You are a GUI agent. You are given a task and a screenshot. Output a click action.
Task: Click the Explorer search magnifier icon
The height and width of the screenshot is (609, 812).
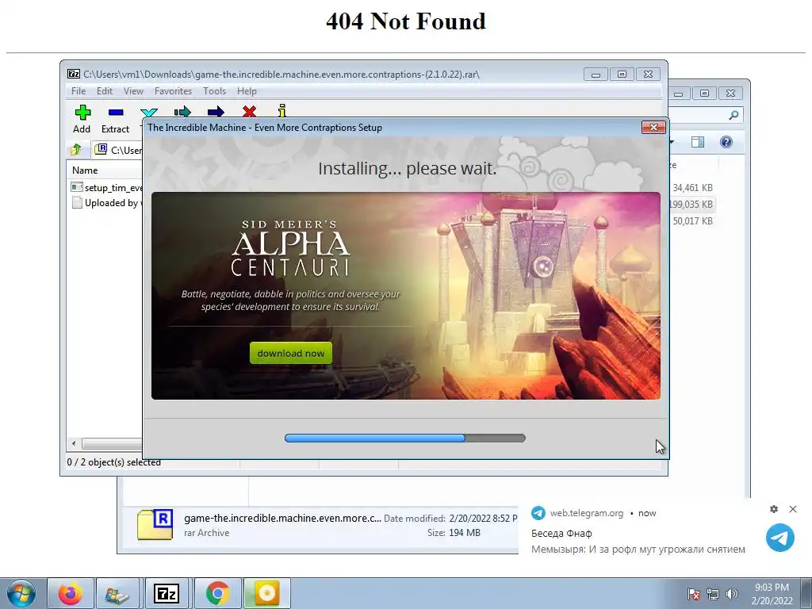tap(733, 115)
